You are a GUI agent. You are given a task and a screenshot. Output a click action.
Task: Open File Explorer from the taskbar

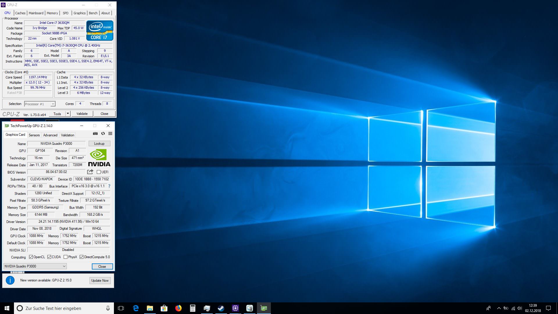click(150, 308)
